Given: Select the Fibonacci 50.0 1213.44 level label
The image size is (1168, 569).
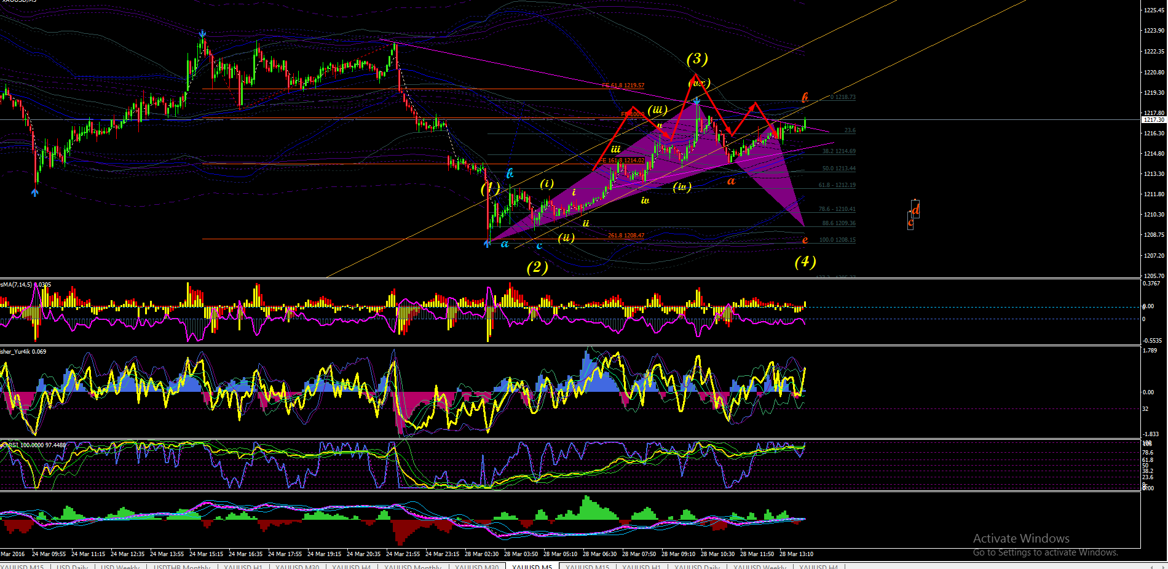Looking at the screenshot, I should click(839, 169).
